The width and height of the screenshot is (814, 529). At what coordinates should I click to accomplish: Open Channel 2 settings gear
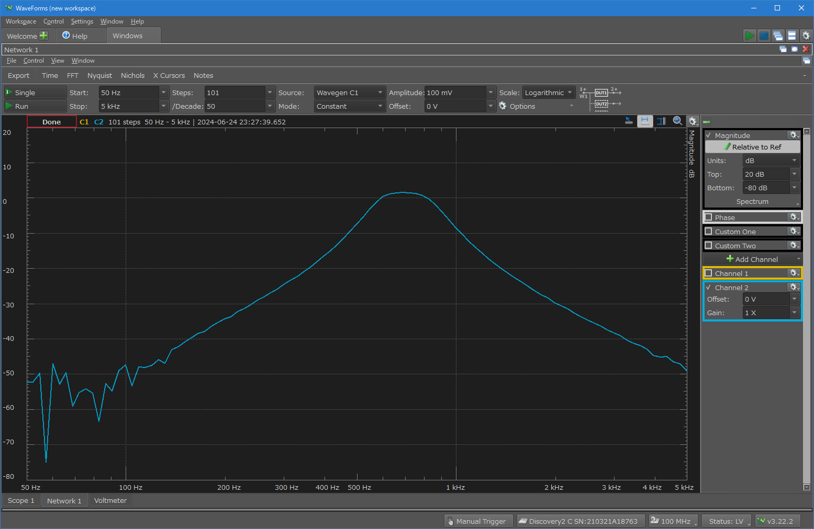(794, 287)
